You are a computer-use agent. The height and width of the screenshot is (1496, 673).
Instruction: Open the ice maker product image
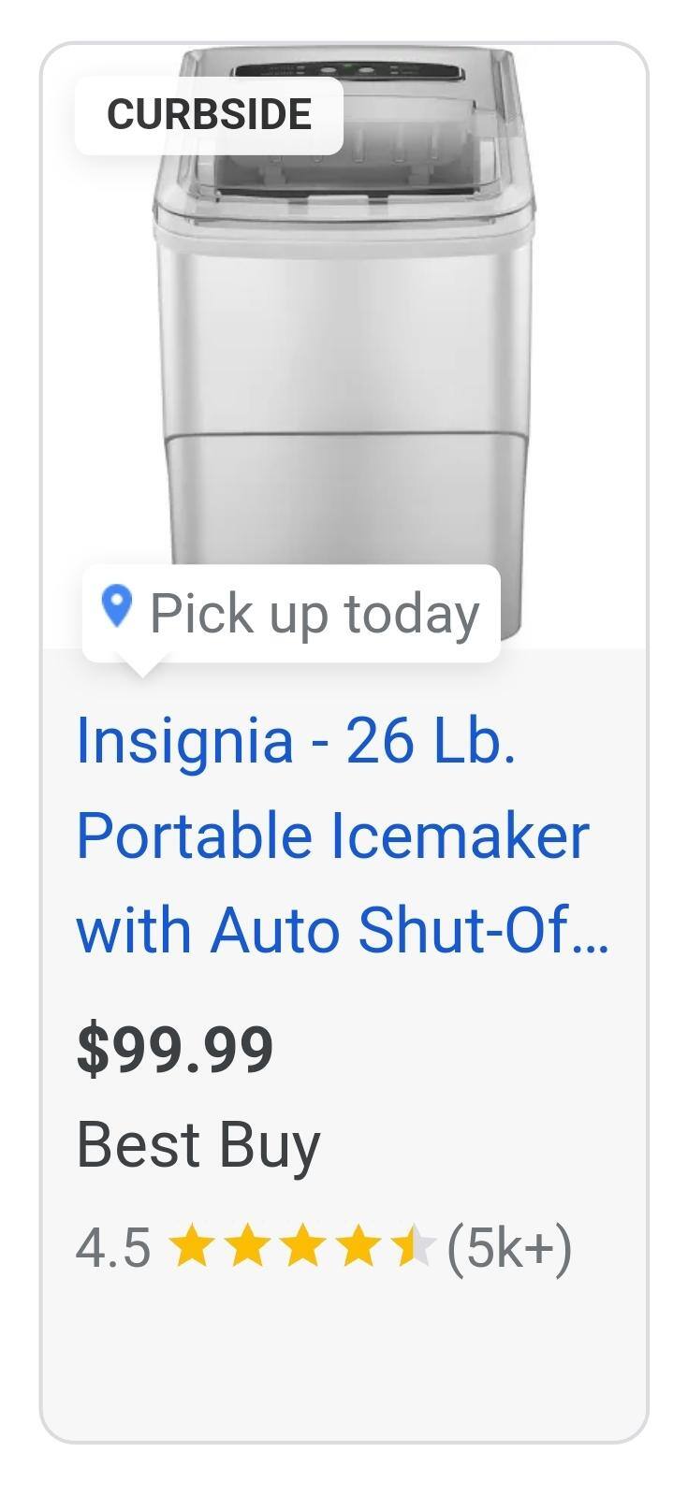tap(343, 356)
